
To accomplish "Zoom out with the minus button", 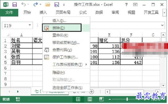I will [110, 99].
